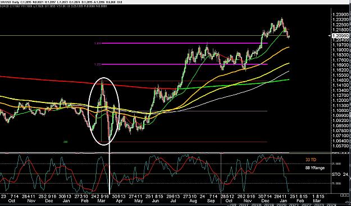Select the upper magenta Fibonacci extension line

185,43
